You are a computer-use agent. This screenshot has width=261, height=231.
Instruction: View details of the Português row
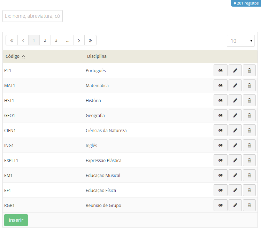click(220, 70)
